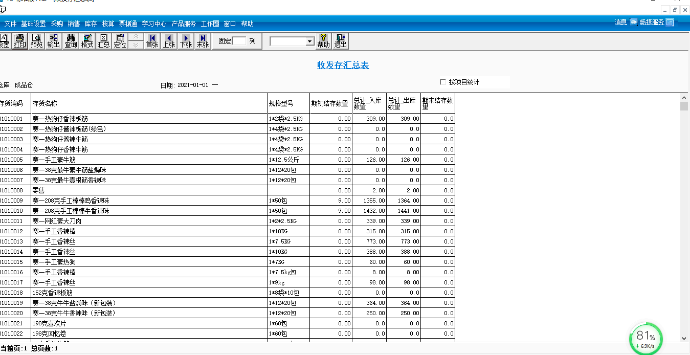Image resolution: width=690 pixels, height=355 pixels.
Task: Open the 库存 menu
Action: point(91,24)
